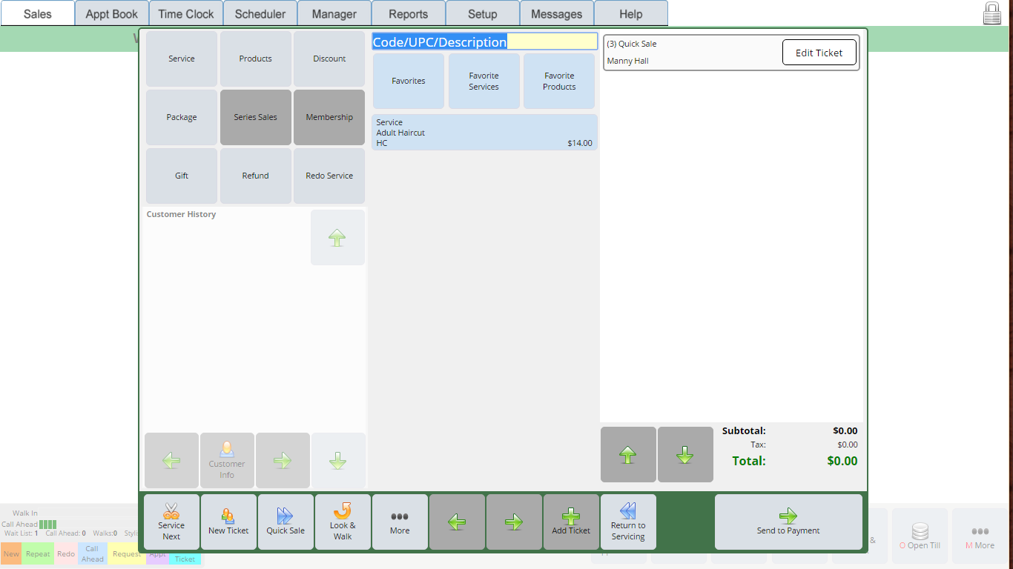Click the Service Next scissors button

point(171,522)
